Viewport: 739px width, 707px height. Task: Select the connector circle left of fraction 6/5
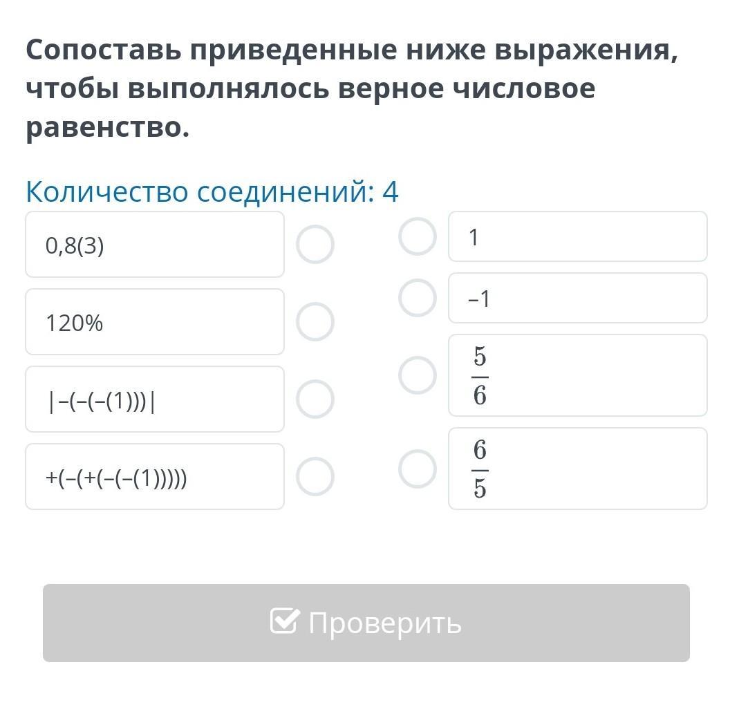point(418,469)
